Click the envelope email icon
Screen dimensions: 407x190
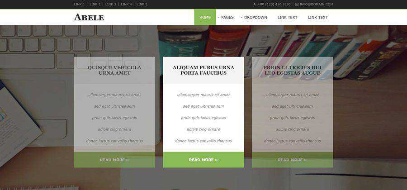tap(297, 5)
